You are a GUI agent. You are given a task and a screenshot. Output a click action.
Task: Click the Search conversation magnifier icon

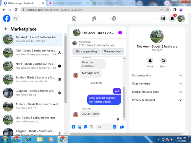[x=163, y=61]
